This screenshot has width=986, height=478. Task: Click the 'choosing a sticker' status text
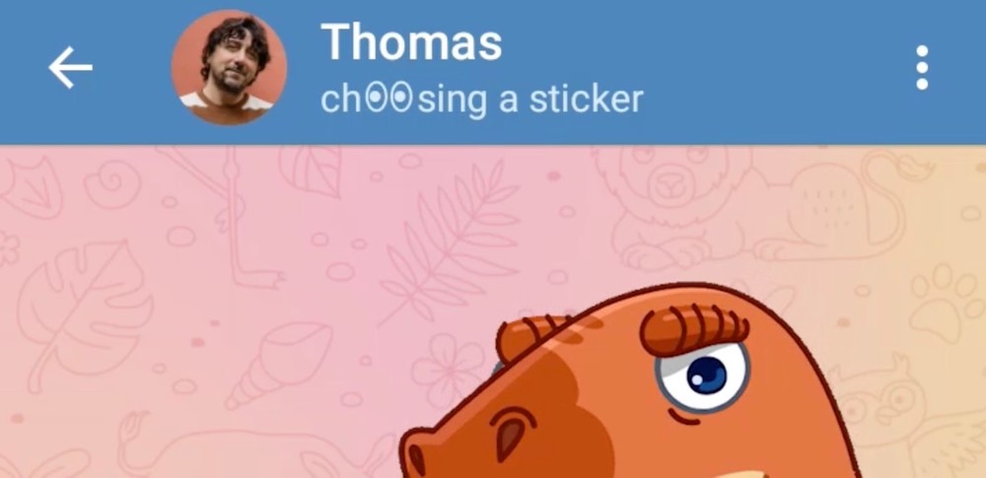482,100
